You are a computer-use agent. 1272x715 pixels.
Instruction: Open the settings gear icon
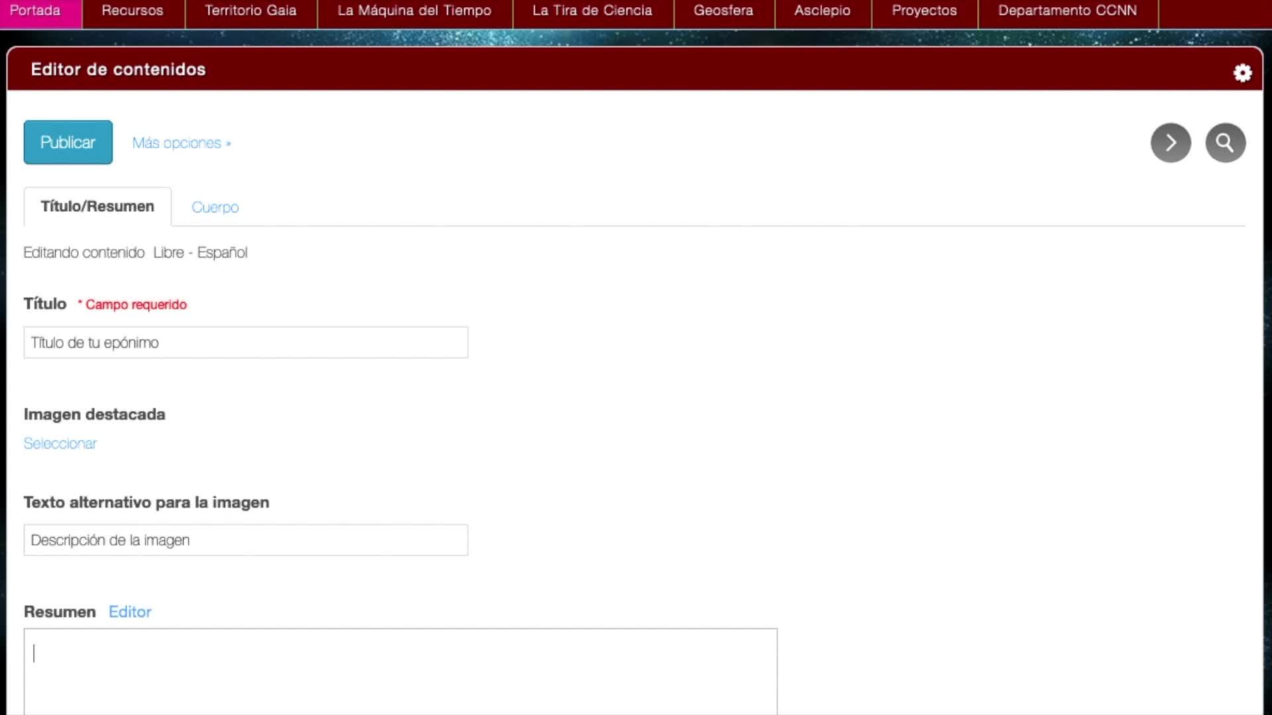tap(1242, 73)
